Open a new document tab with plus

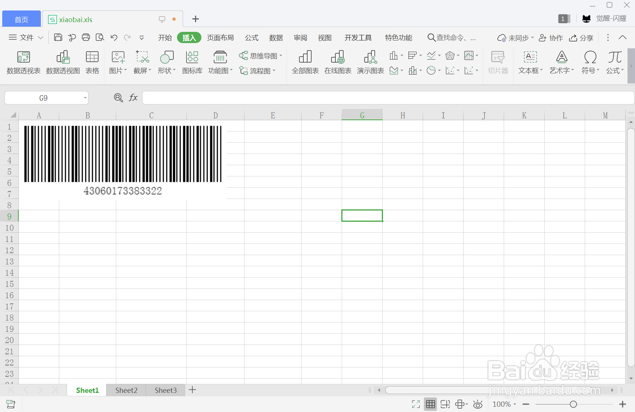pos(195,19)
